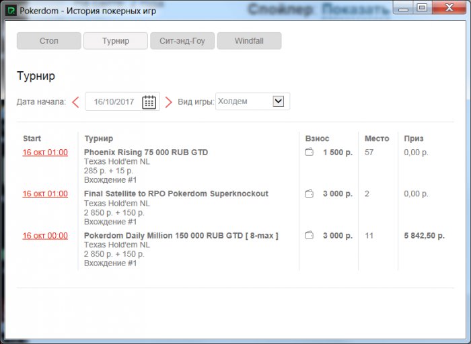Click the Pokerdom app icon in title bar

pyautogui.click(x=11, y=11)
